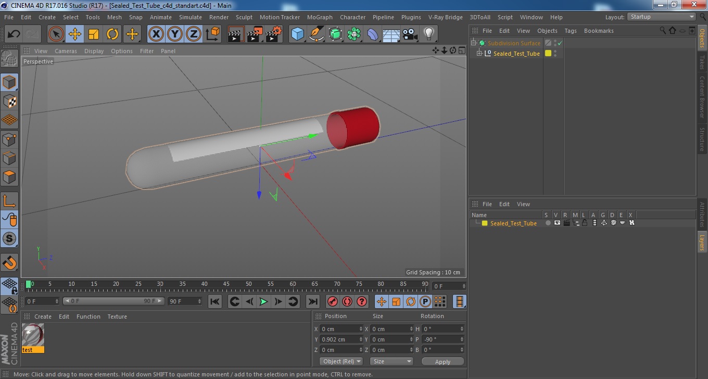Screen dimensions: 708x379
Task: Activate the Rotate tool
Action: [x=112, y=34]
